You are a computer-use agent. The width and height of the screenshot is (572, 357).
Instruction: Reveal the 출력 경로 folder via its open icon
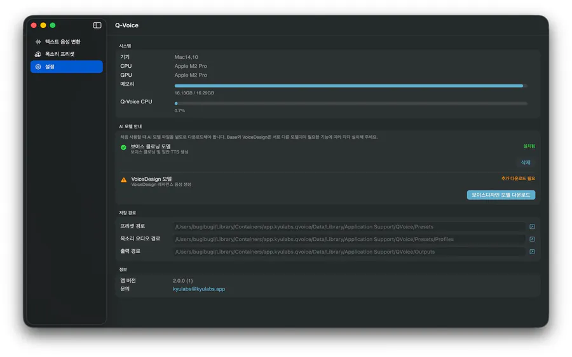click(532, 252)
